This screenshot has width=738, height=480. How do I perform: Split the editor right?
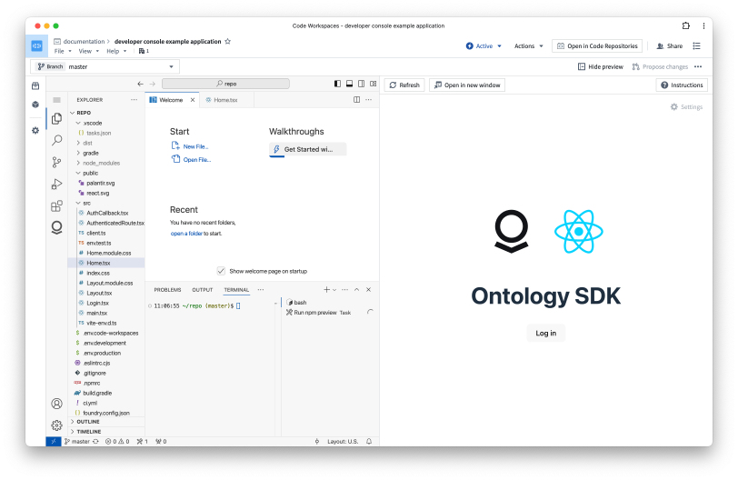(x=357, y=100)
